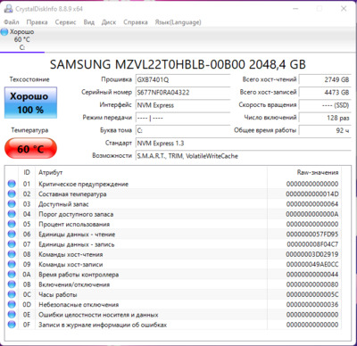Click the status orb for Порог доступного запаса

(x=12, y=214)
